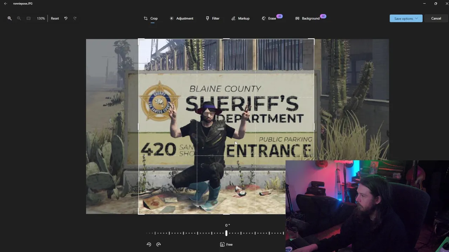Open the Background AI tab

310,18
